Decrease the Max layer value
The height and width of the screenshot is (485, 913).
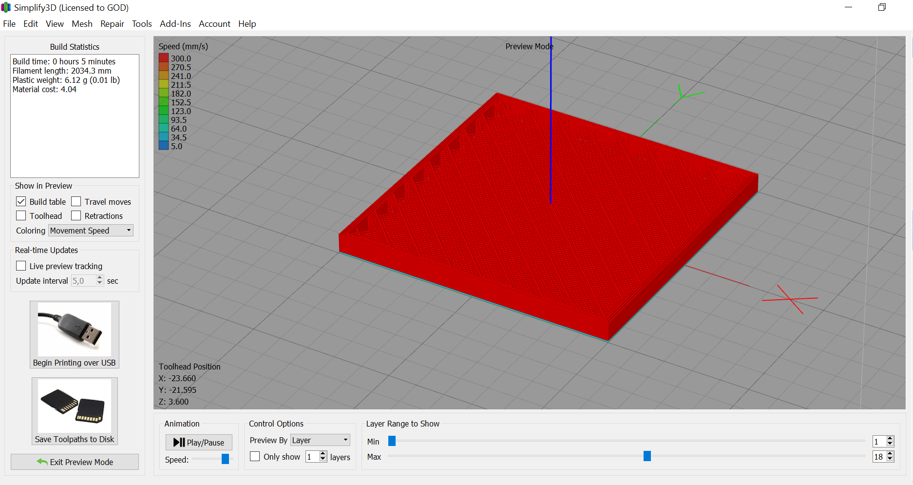[x=890, y=459]
